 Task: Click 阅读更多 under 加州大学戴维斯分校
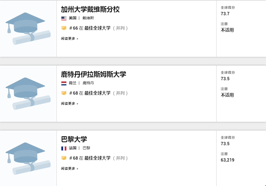[x=70, y=39]
